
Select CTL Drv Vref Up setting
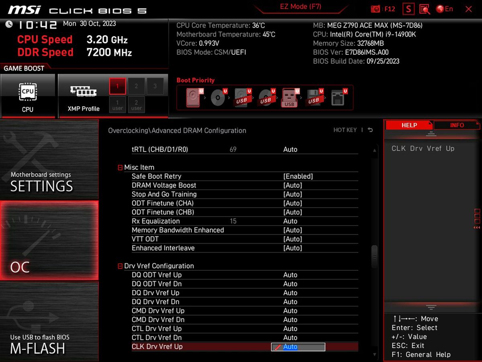pyautogui.click(x=245, y=329)
